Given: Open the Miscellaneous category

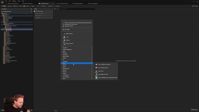Looking at the screenshot, I should tap(77, 68).
